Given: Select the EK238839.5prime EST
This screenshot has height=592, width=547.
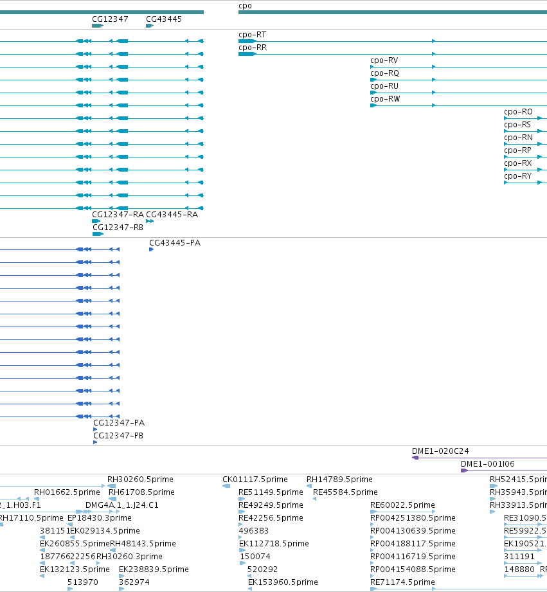Looking at the screenshot, I should tap(154, 570).
